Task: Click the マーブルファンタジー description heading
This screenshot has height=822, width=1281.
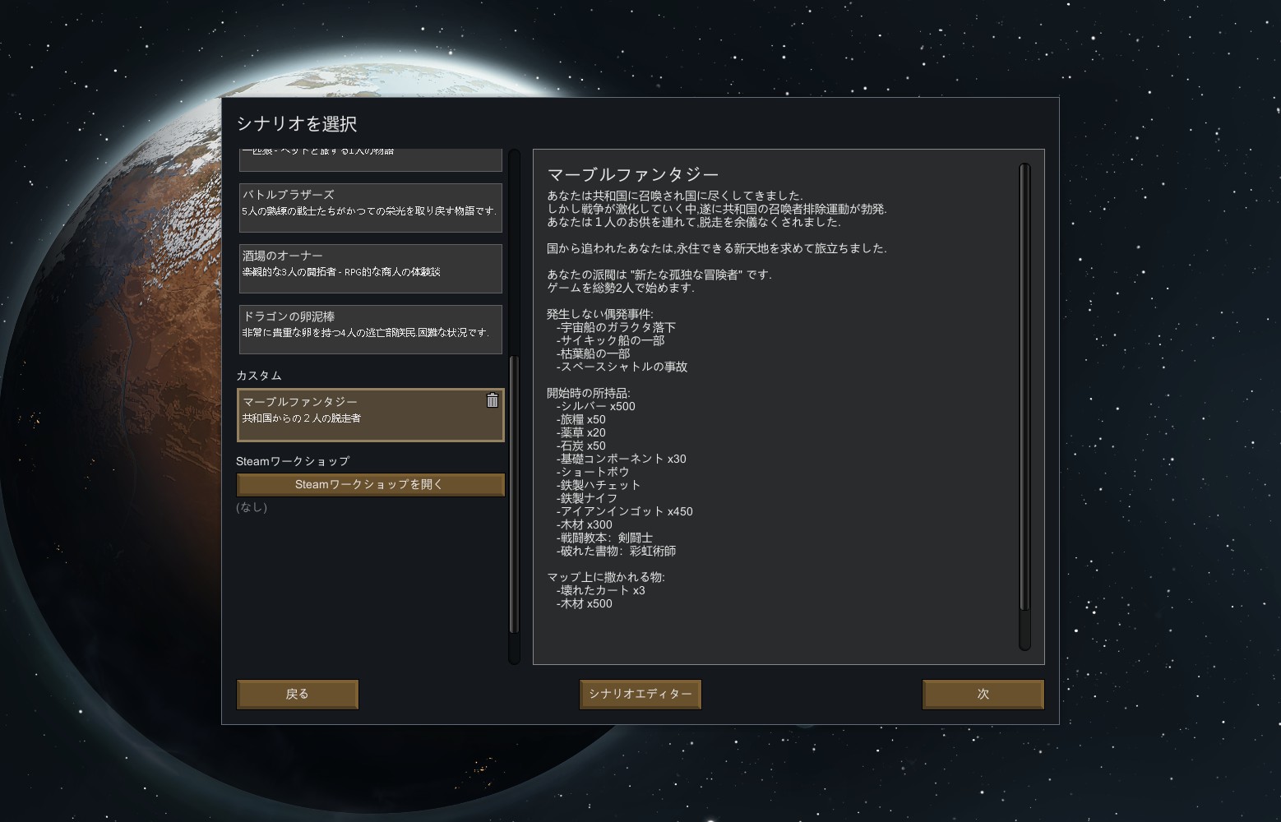Action: click(633, 174)
